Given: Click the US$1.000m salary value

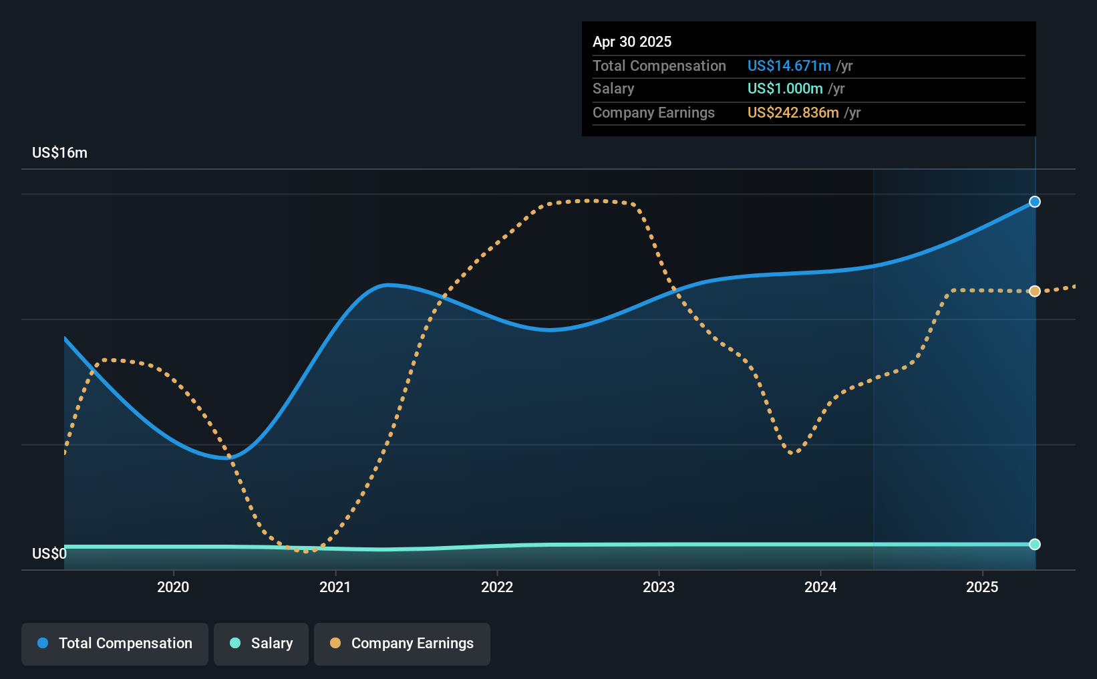Looking at the screenshot, I should click(785, 88).
